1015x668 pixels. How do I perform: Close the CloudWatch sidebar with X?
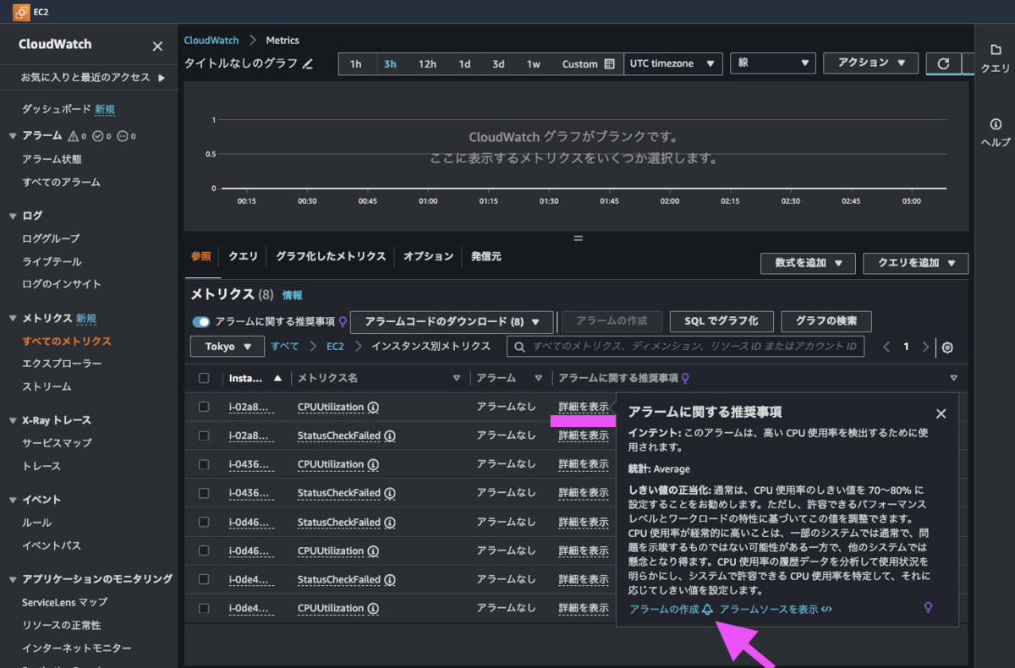(157, 47)
